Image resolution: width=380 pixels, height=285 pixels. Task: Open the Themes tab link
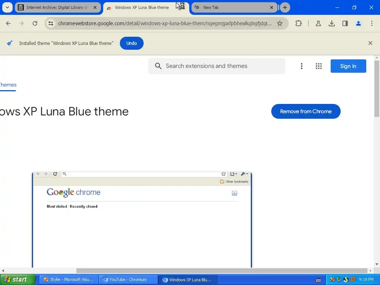(8, 85)
